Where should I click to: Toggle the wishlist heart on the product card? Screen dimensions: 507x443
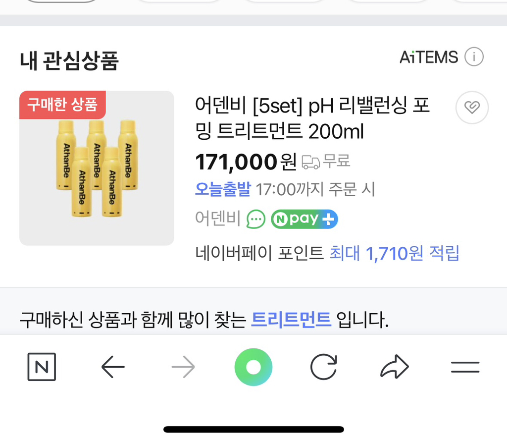pos(471,108)
